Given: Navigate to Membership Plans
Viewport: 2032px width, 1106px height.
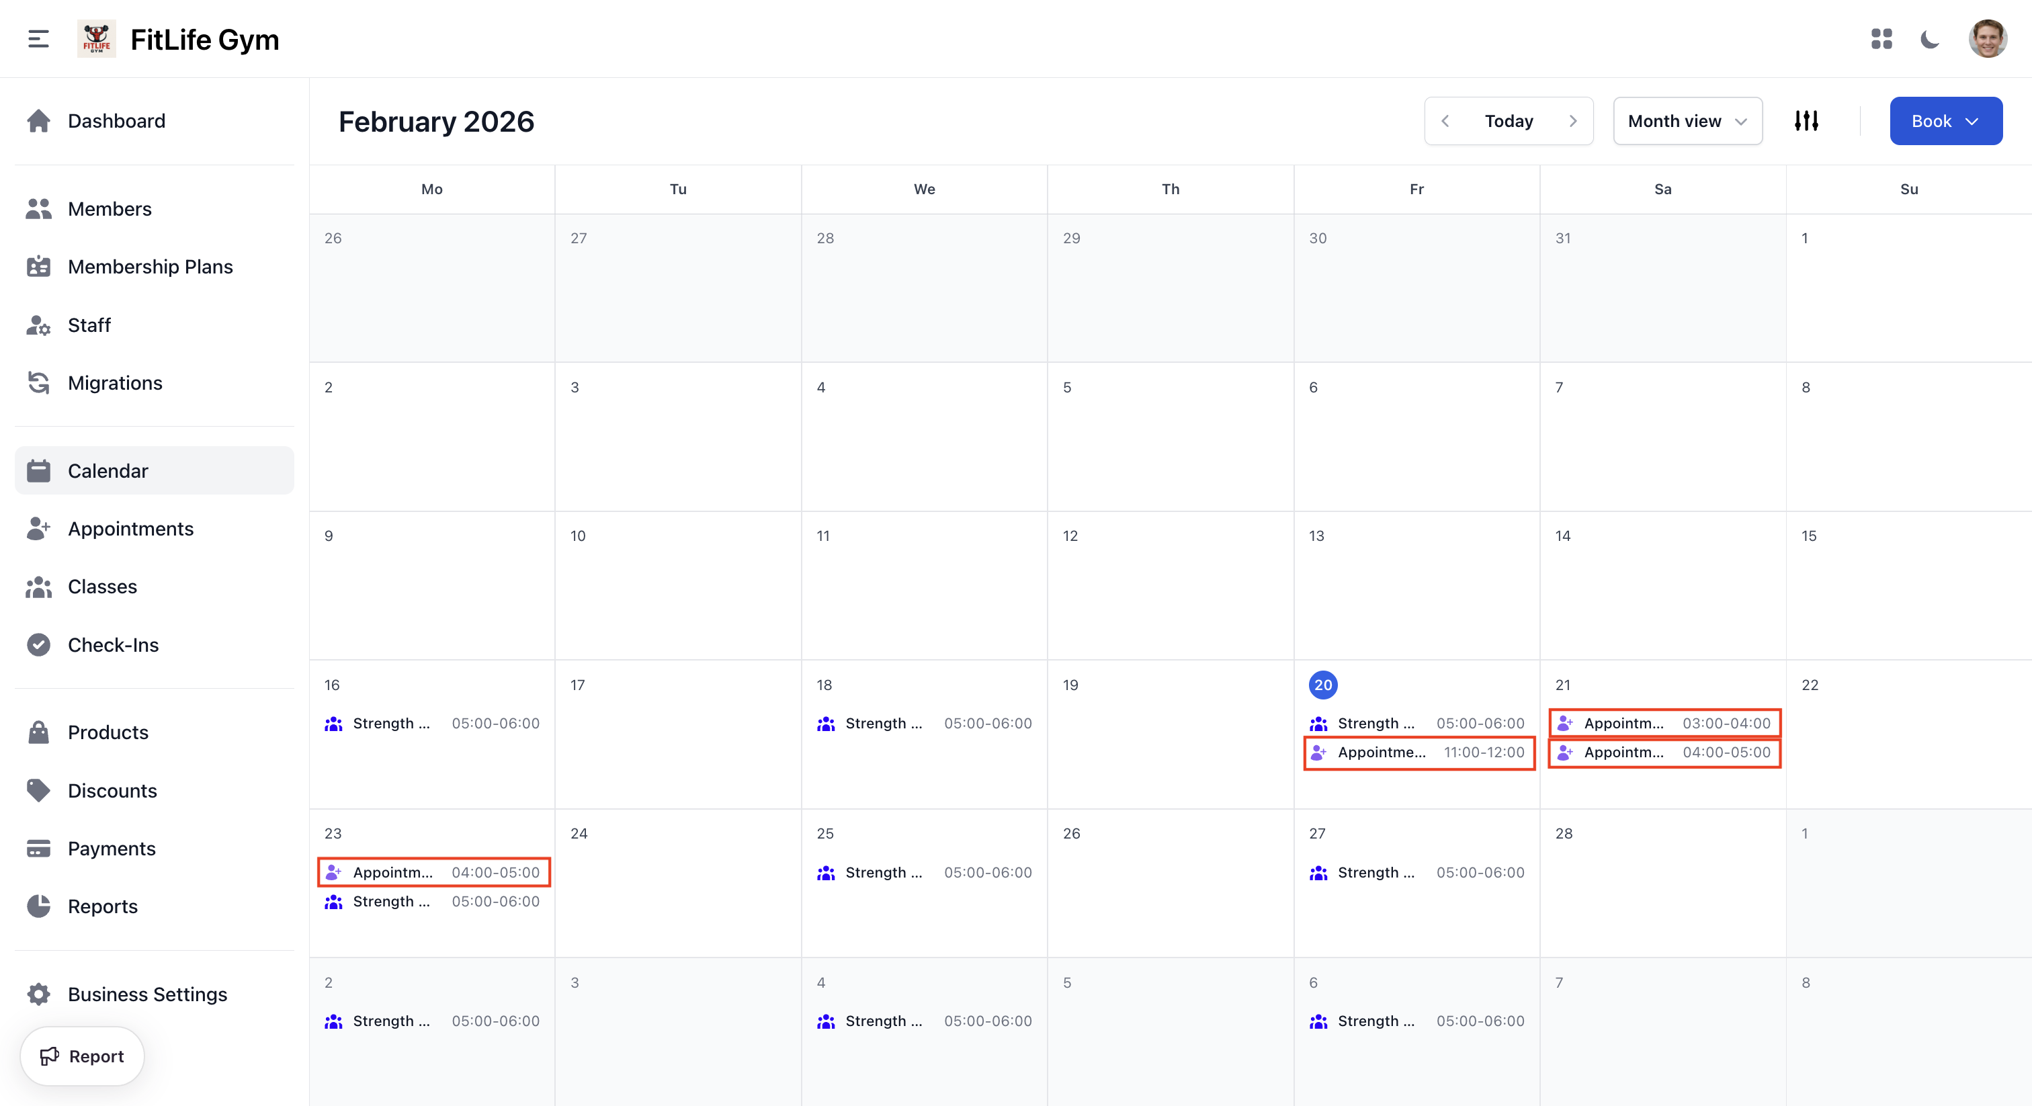Looking at the screenshot, I should click(x=150, y=267).
